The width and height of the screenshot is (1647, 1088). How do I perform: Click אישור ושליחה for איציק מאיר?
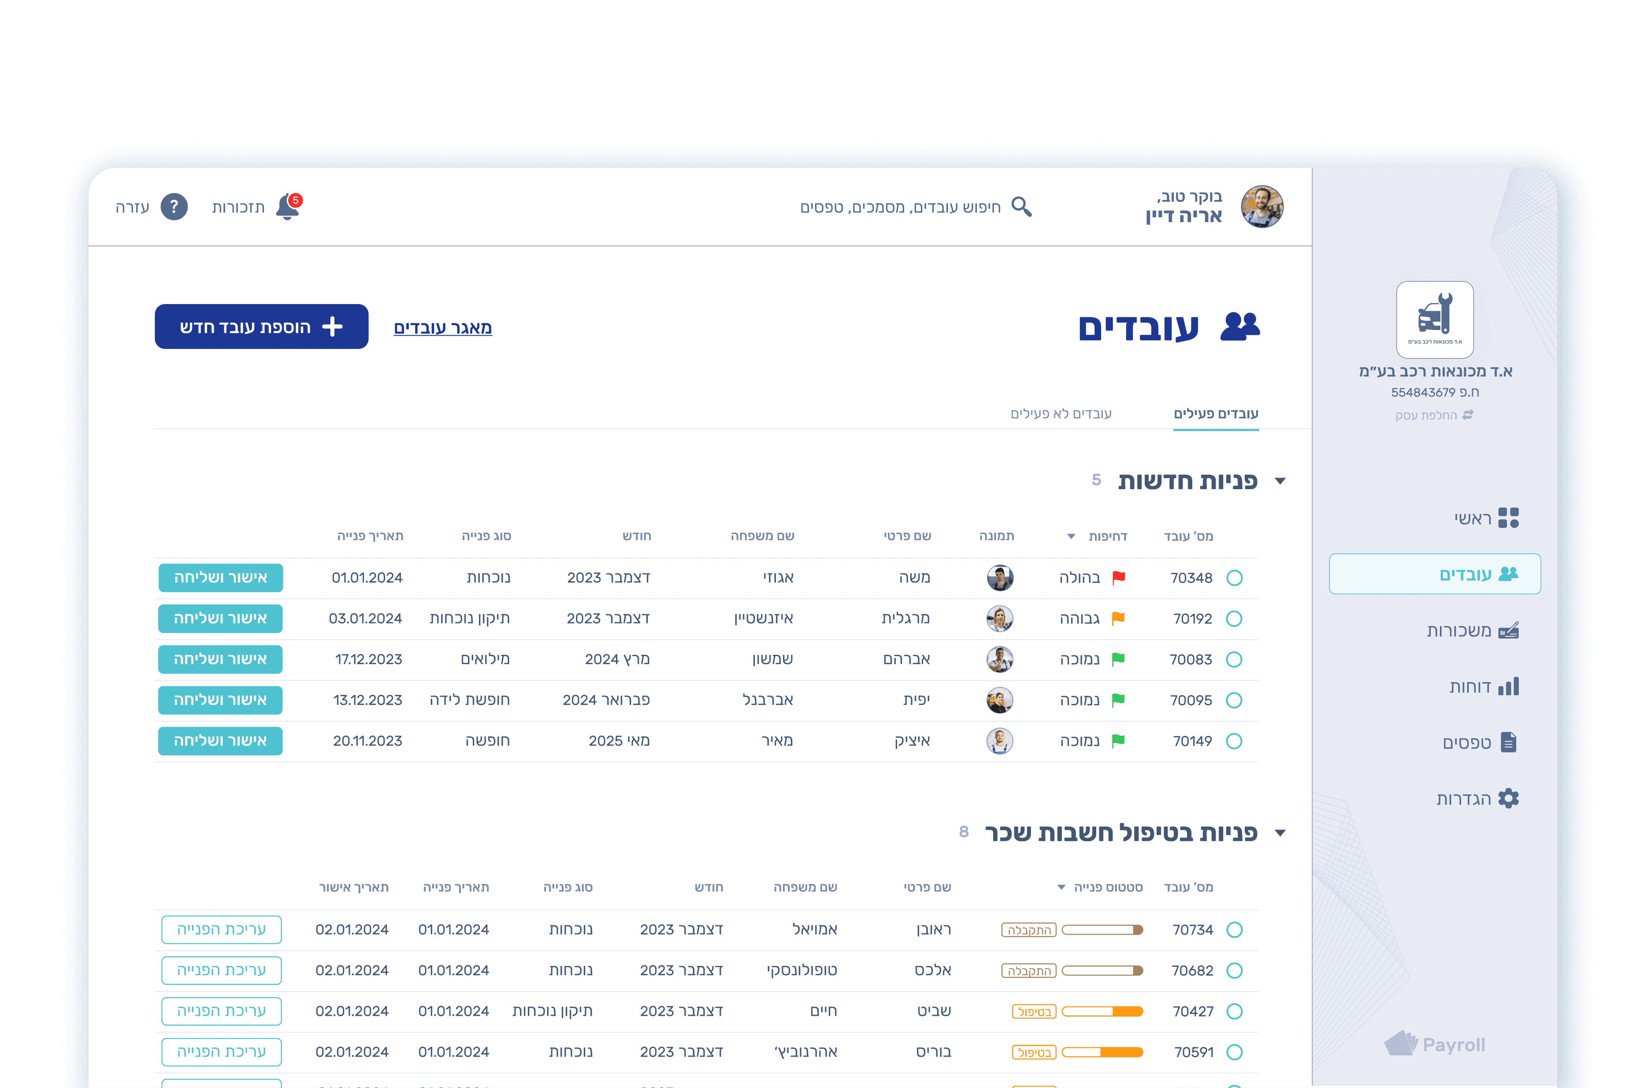(x=221, y=741)
